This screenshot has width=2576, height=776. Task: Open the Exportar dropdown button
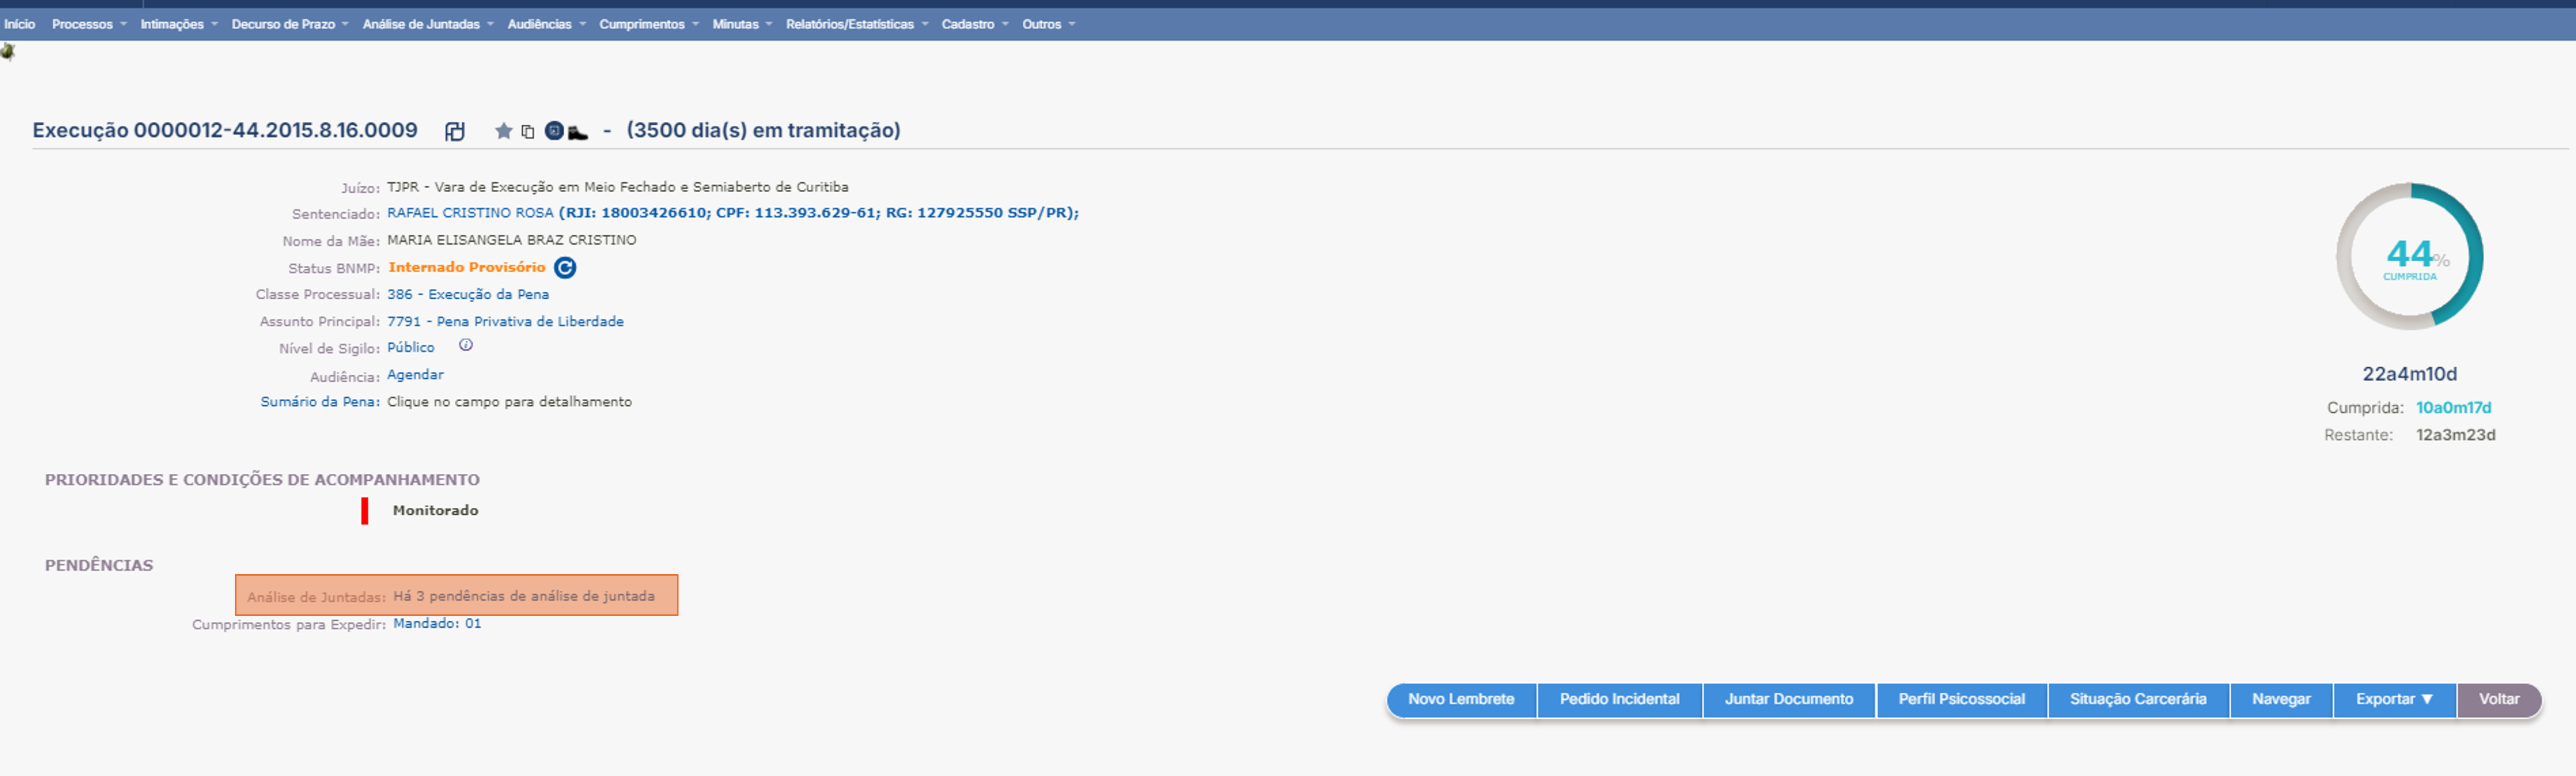[2394, 700]
